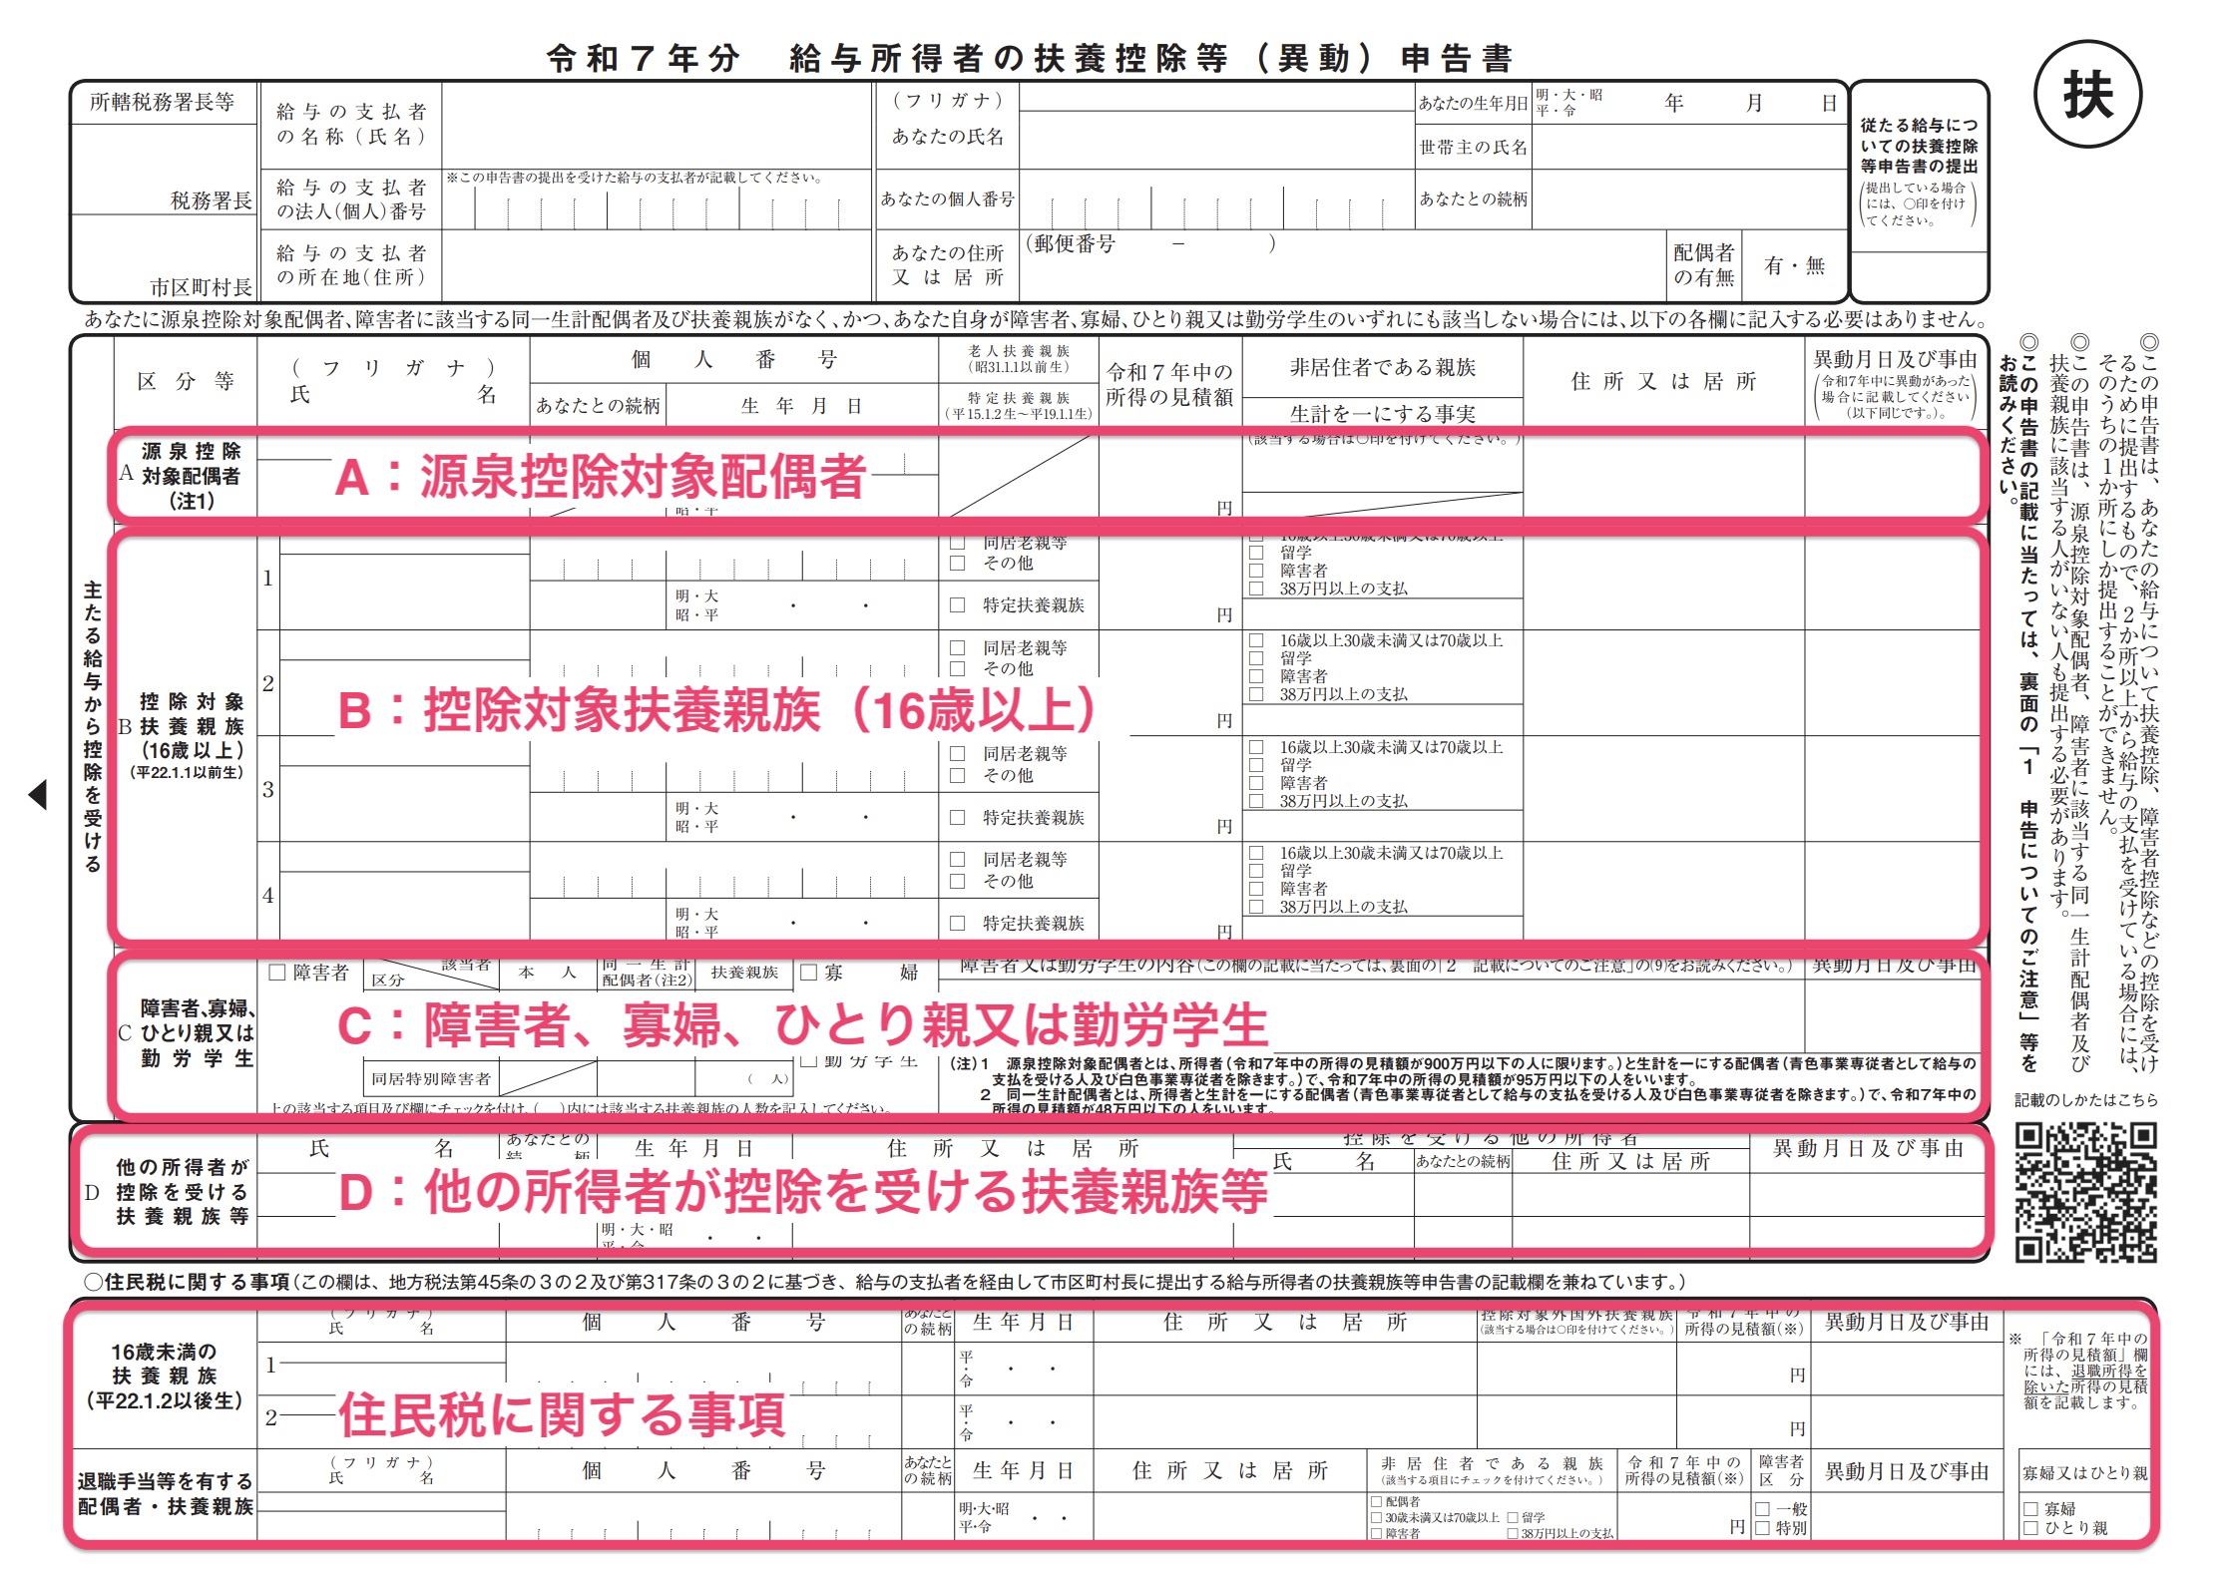Click the 給与の支払者の法人番号 boxes
Screen dimensions: 2229x1576
pos(657,208)
